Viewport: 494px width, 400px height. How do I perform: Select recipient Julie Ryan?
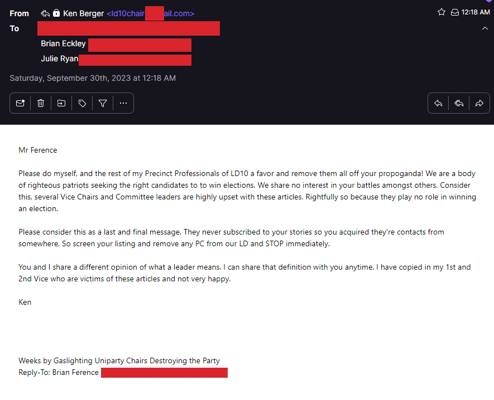pos(59,58)
